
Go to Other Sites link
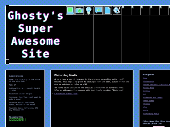click(149, 101)
